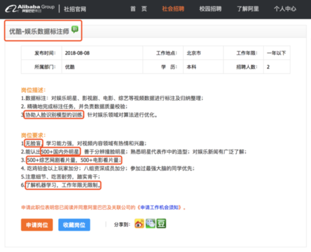Click 分享到 label
Viewport: 311px width, 252px height.
[x=122, y=225]
